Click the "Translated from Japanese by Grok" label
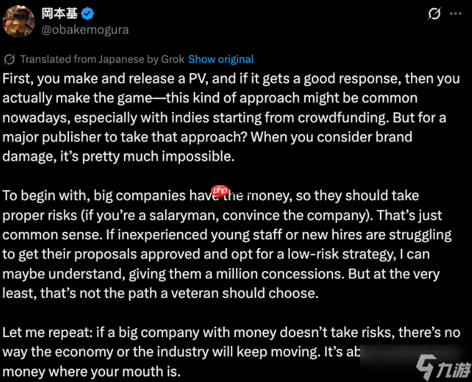 click(x=102, y=59)
